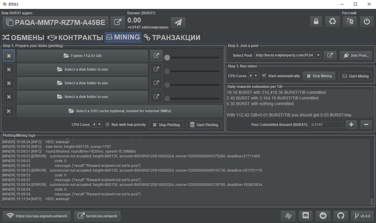Switch to the ОБМЕНЫ tab

[23, 38]
